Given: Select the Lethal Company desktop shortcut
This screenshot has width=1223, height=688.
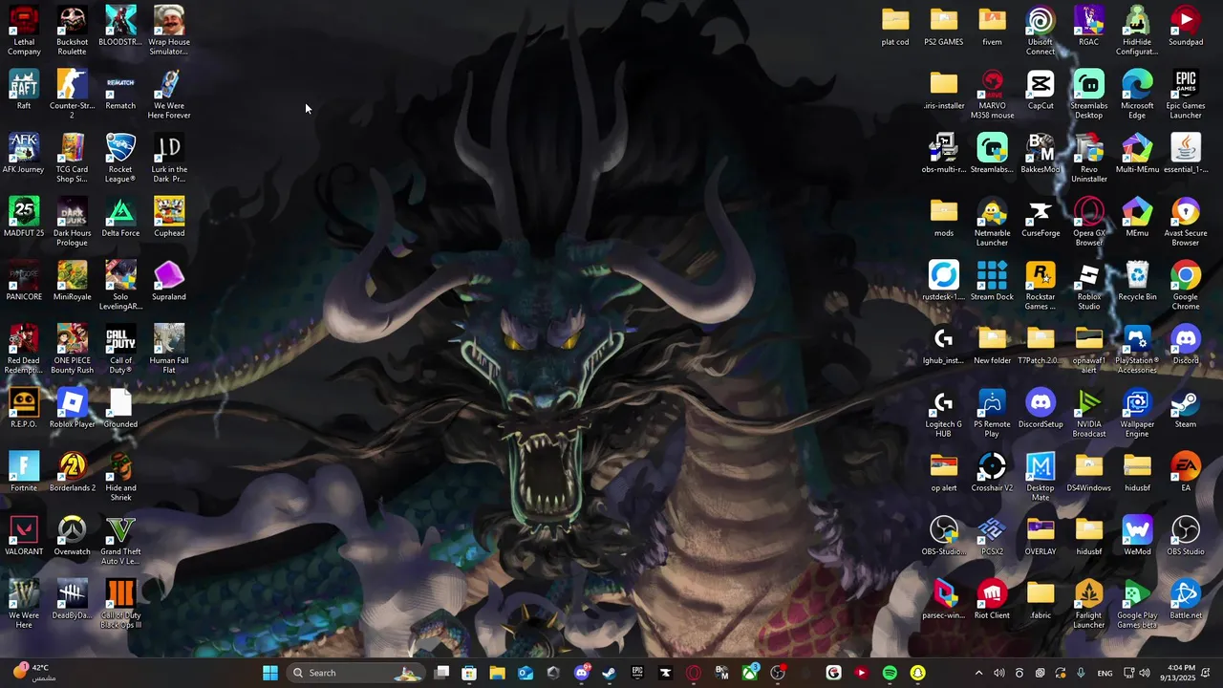Looking at the screenshot, I should coord(24,31).
